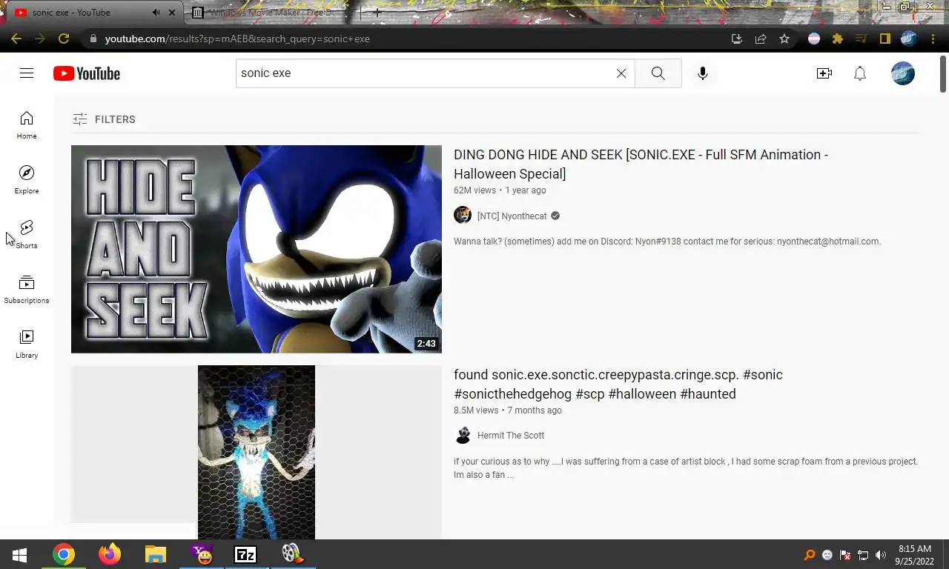Open Shorts in the sidebar
Image resolution: width=949 pixels, height=569 pixels.
[x=27, y=235]
